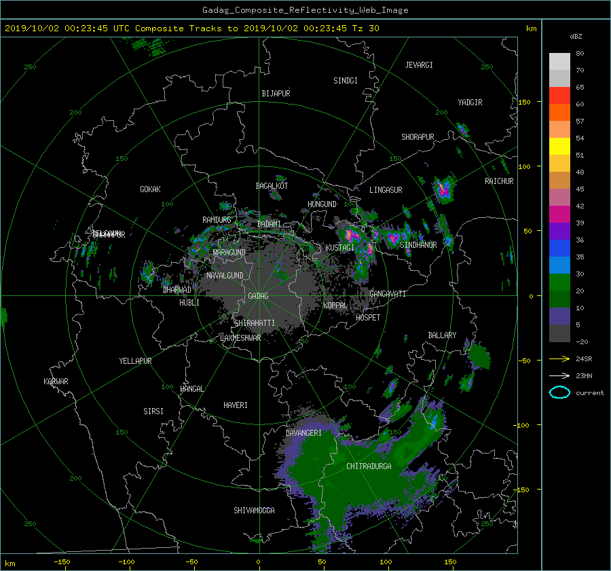Viewport: 611px width, 571px height.
Task: Click the DAVANGERI label
Action: [x=303, y=433]
